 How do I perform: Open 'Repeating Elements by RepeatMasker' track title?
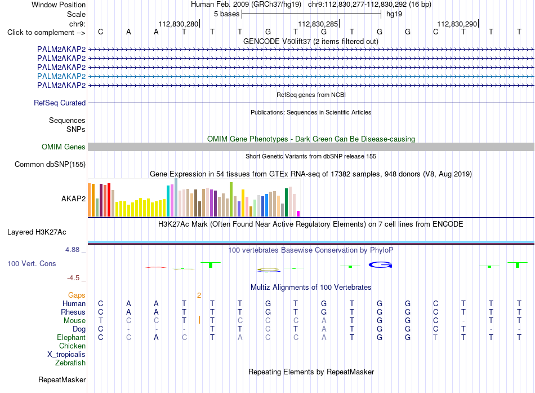tap(311, 372)
